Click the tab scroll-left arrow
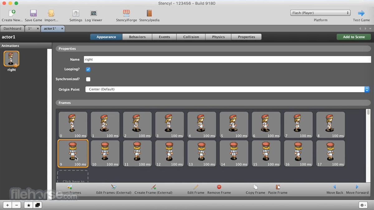 (360, 29)
